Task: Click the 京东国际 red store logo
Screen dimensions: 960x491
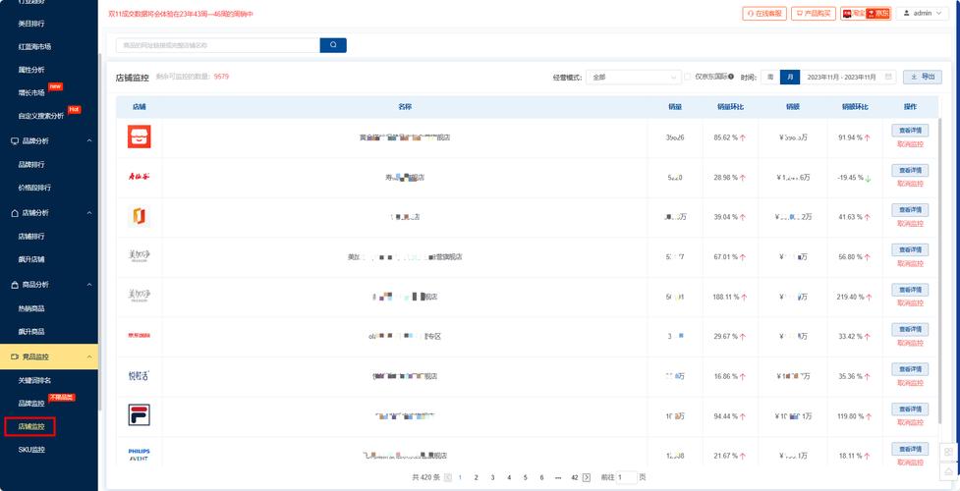Action: click(139, 336)
